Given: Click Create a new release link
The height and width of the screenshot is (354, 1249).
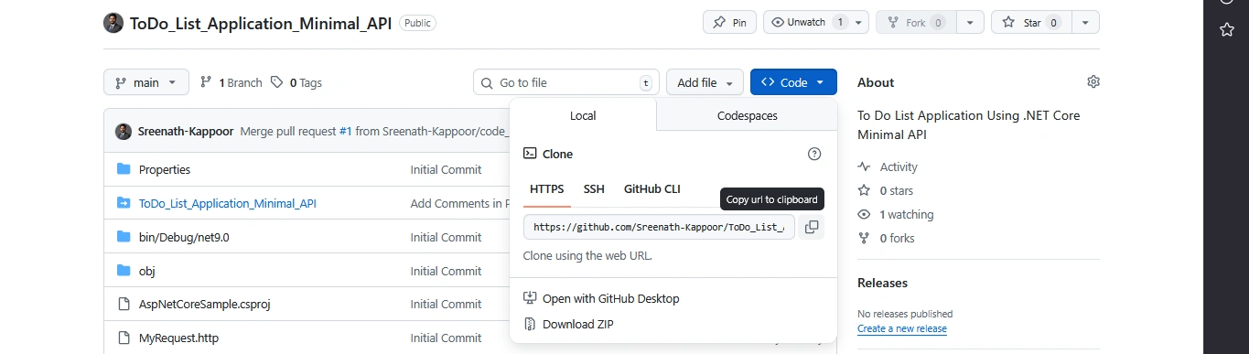Looking at the screenshot, I should pos(902,328).
